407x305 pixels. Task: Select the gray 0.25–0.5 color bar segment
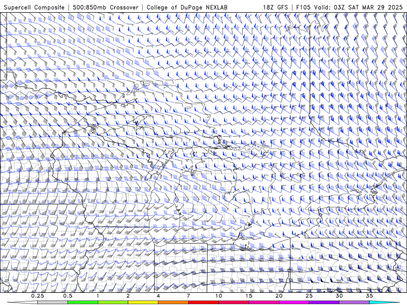click(53, 302)
